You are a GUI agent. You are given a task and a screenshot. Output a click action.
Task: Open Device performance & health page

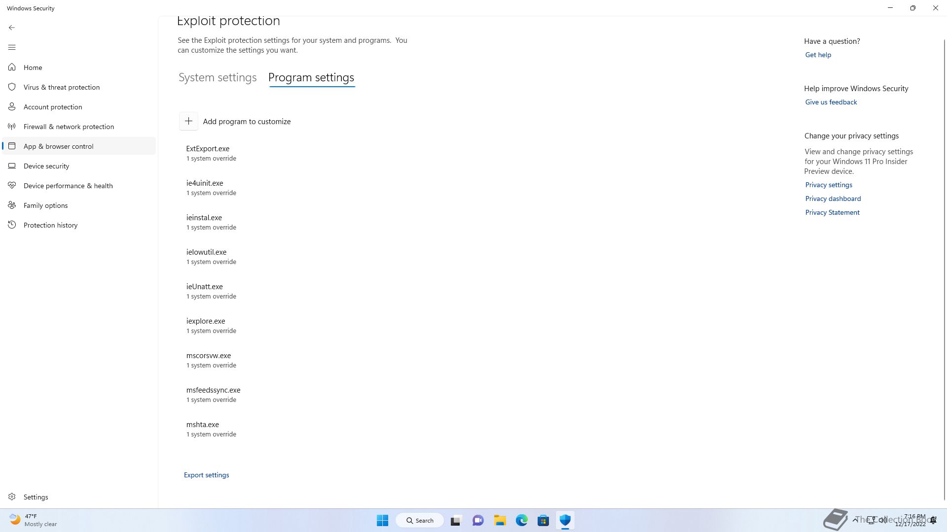[x=79, y=185]
